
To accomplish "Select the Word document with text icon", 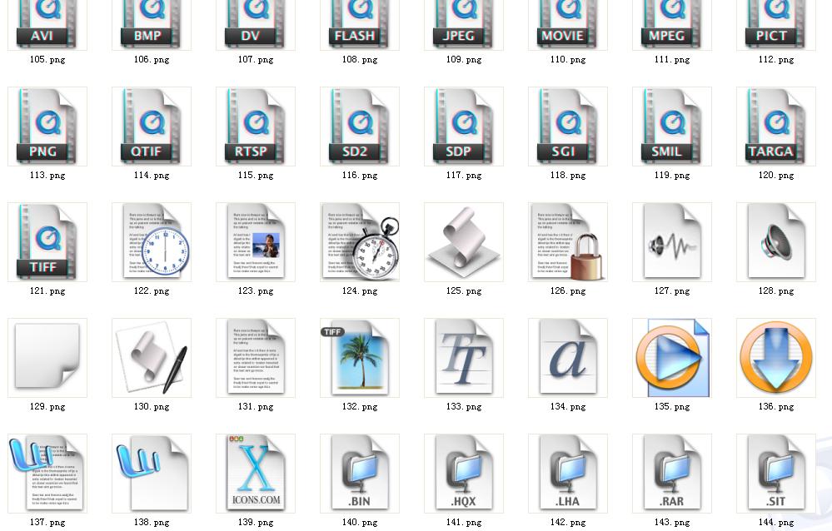I will (47, 474).
